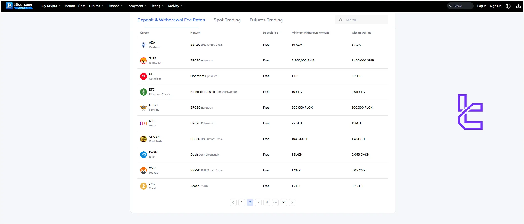
Task: Expand the Activity dropdown
Action: pyautogui.click(x=175, y=6)
